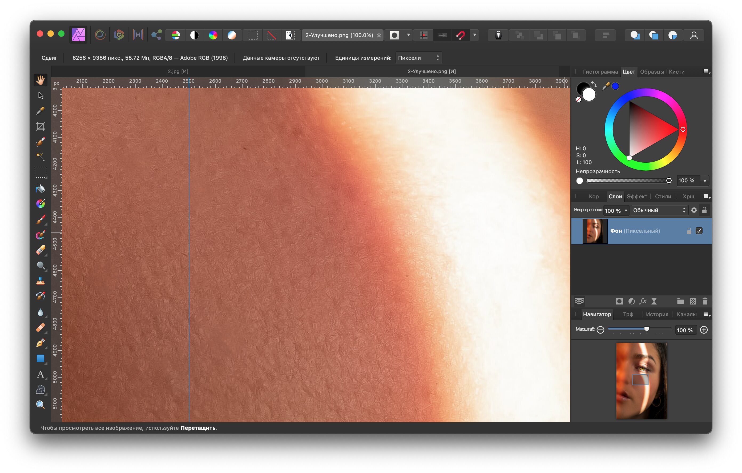Apply Auto White Balance from the toolbar
The width and height of the screenshot is (742, 473).
point(232,35)
